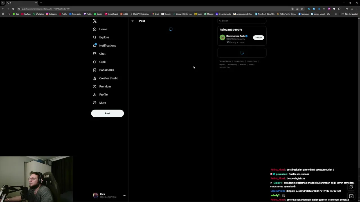Open the Netflix bookmark
This screenshot has width=360, height=202.
coord(63,14)
